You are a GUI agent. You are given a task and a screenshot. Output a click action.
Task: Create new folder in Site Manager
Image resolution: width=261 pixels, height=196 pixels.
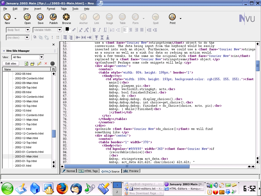[33, 64]
